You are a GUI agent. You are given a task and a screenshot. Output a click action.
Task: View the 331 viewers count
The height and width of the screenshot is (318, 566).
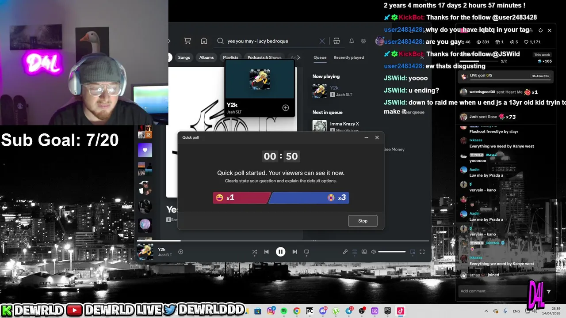(x=483, y=42)
